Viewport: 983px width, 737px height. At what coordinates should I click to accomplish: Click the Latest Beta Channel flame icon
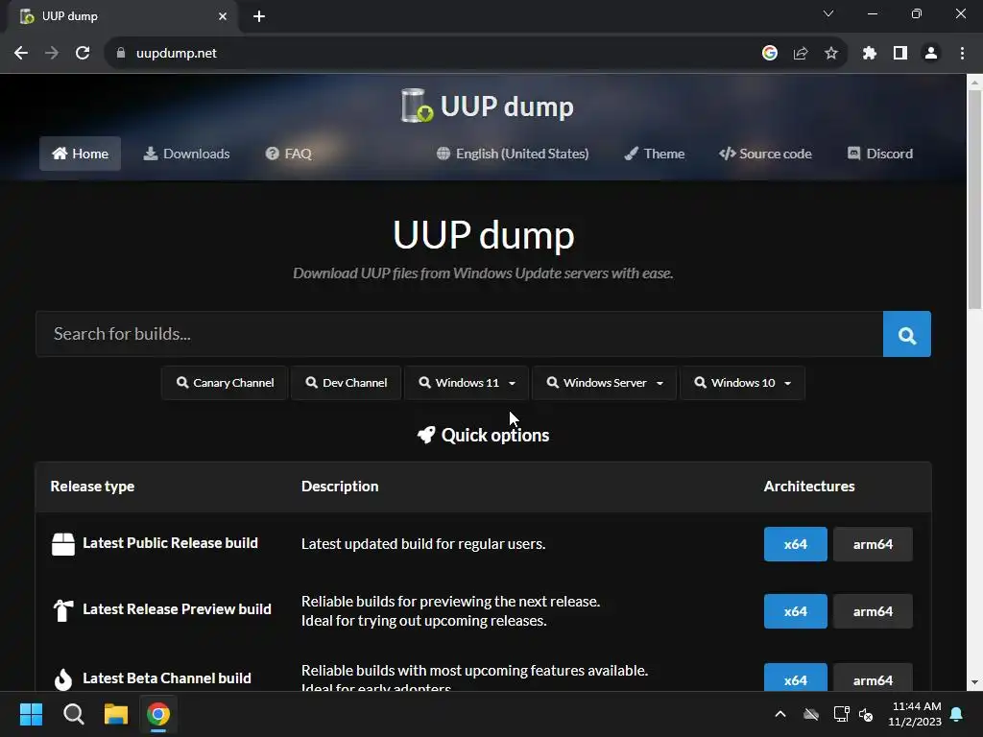62,678
